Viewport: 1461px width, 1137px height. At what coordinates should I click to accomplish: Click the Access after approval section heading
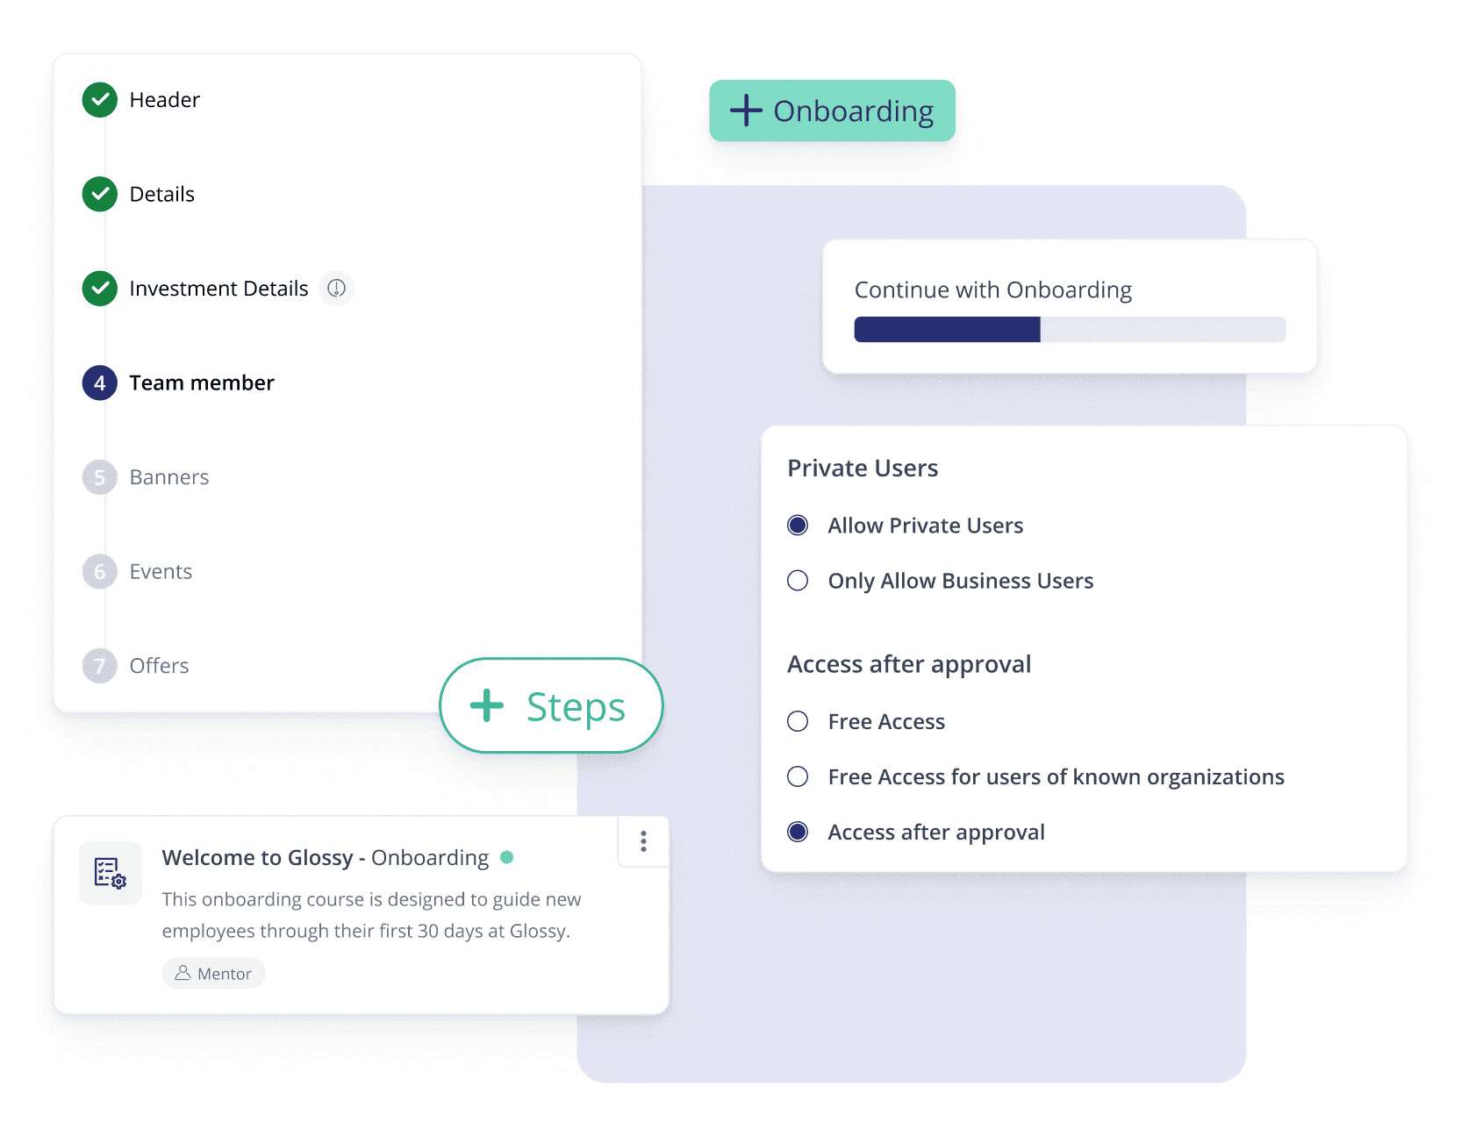click(909, 664)
